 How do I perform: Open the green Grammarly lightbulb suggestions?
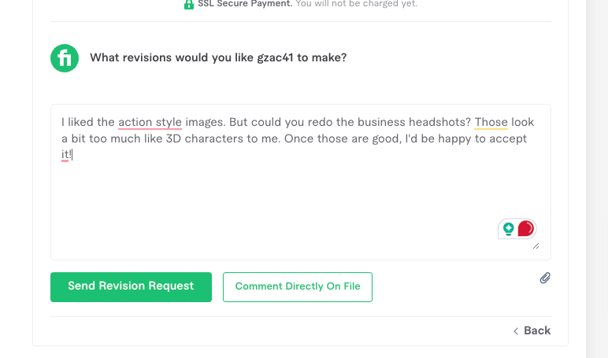(509, 229)
